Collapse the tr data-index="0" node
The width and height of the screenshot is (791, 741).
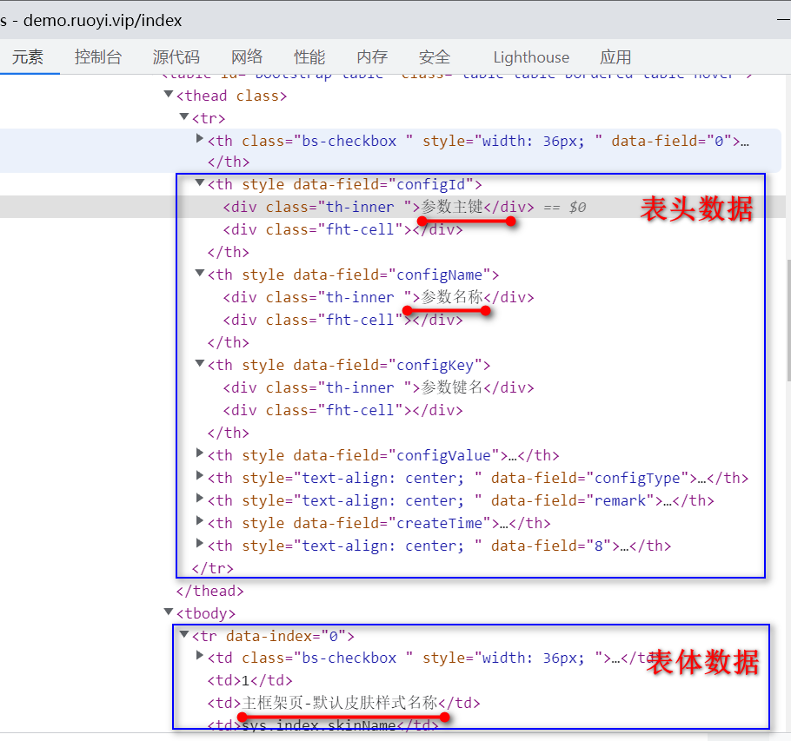[x=184, y=635]
